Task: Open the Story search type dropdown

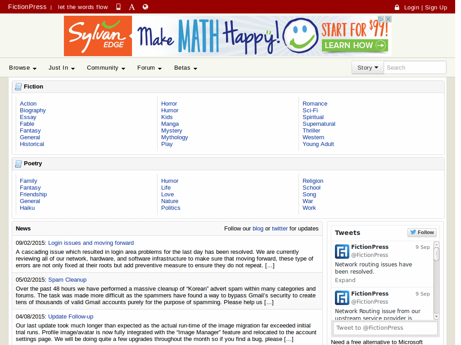Action: tap(367, 68)
